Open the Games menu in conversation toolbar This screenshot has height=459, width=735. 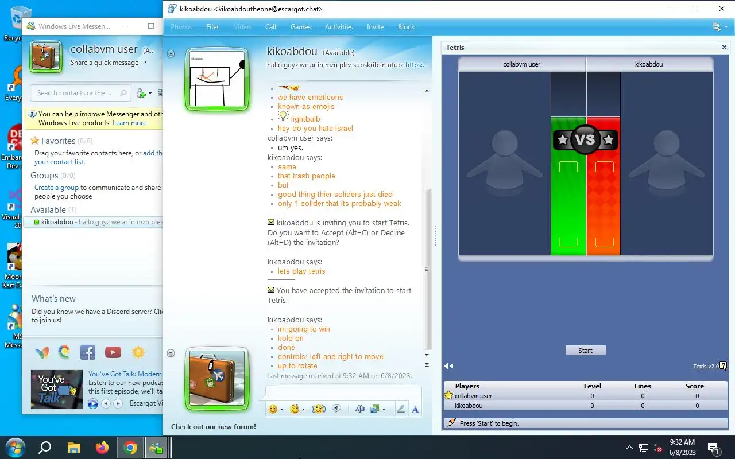tap(300, 27)
